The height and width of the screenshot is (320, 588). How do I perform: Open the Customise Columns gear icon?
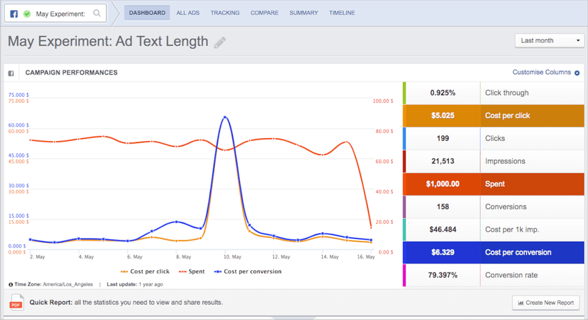pyautogui.click(x=577, y=73)
